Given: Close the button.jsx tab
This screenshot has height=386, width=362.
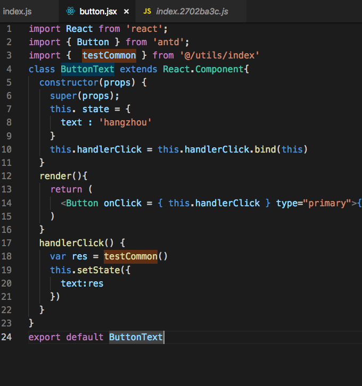Looking at the screenshot, I should (x=126, y=11).
